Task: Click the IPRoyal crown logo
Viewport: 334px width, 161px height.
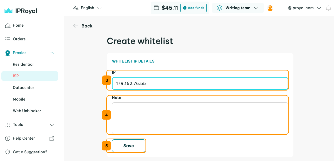Action: [x=8, y=11]
